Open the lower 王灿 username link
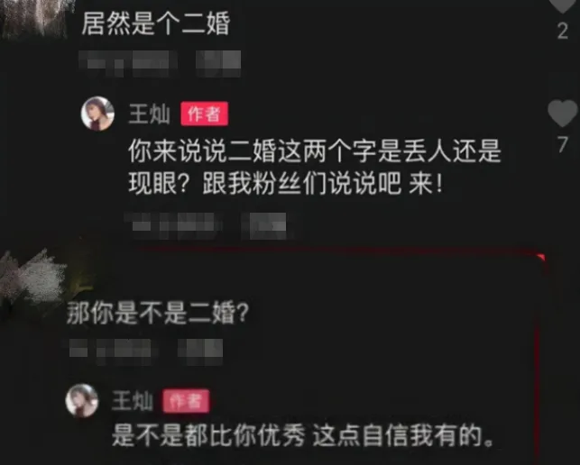 (x=133, y=401)
